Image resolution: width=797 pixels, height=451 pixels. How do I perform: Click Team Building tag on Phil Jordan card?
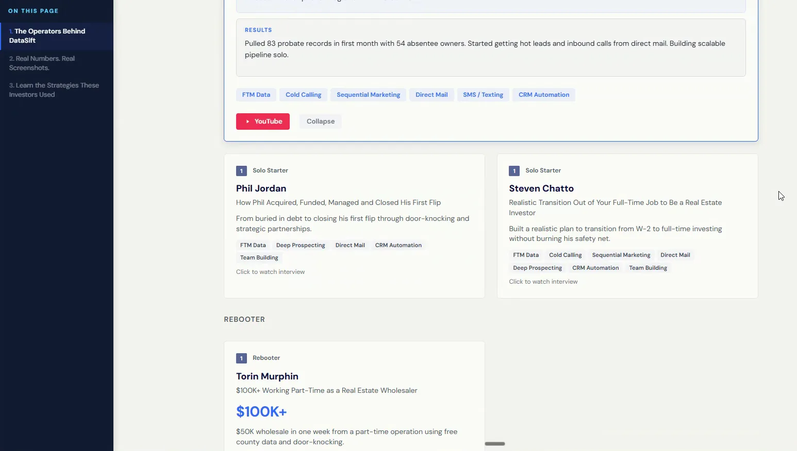(x=259, y=257)
